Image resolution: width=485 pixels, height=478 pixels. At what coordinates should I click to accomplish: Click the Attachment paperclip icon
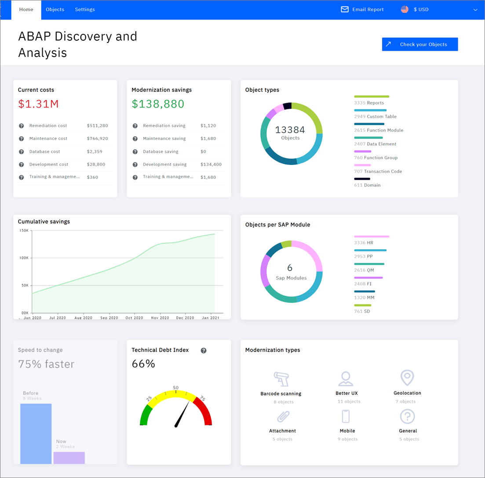pos(282,416)
